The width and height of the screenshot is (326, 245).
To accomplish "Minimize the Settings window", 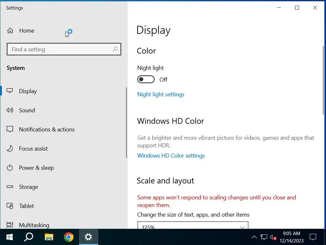I will pos(279,8).
